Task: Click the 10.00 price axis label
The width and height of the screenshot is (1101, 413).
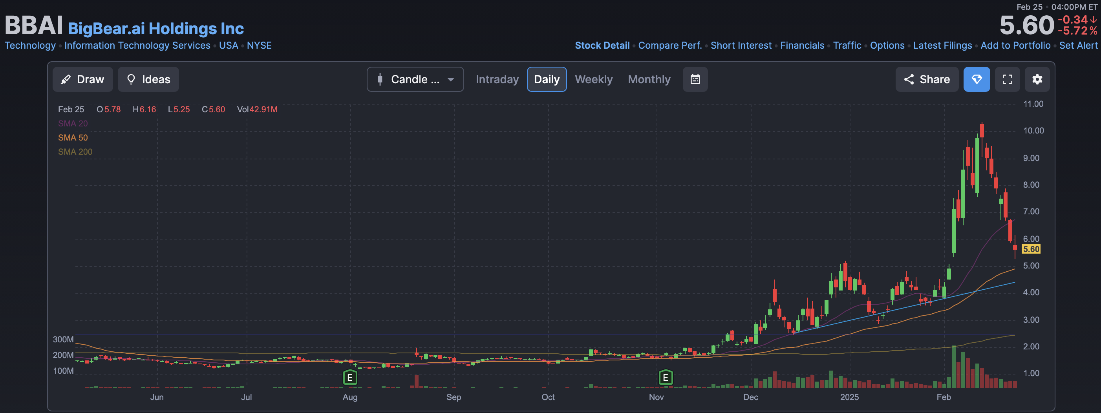Action: (1033, 131)
